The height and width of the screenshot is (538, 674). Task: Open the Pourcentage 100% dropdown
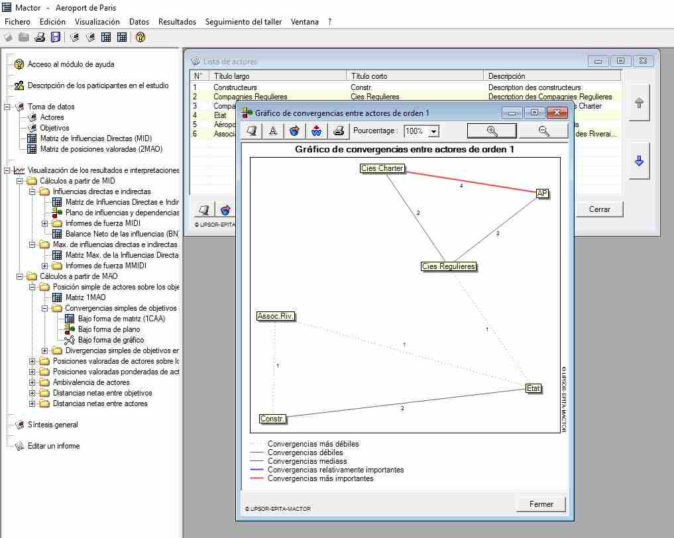tap(434, 131)
